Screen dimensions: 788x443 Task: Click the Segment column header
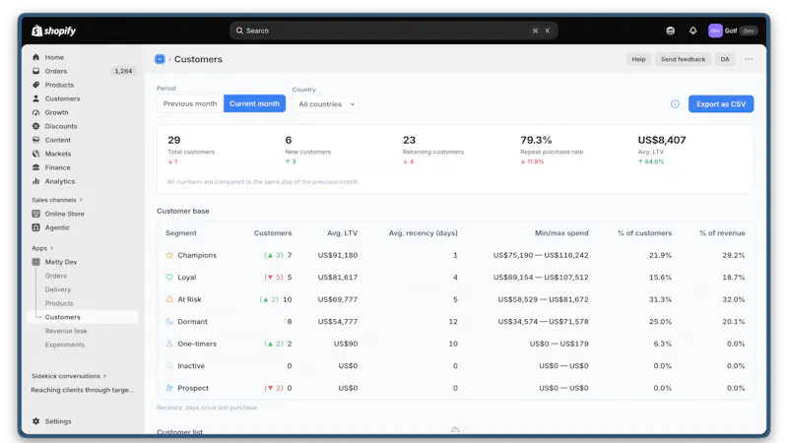pyautogui.click(x=181, y=233)
